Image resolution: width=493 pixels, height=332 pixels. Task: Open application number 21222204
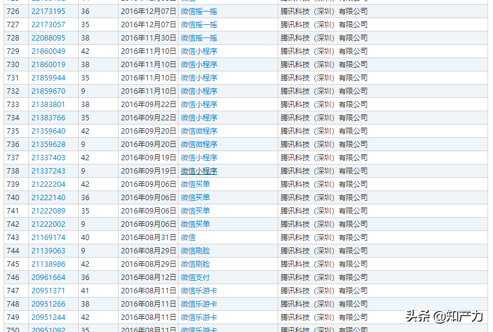coord(48,184)
